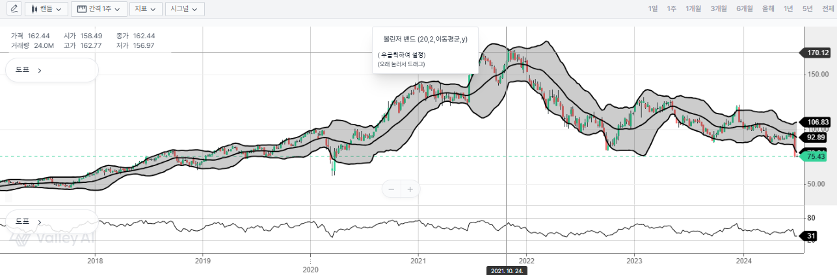Click the 2023 axis label

click(x=634, y=261)
